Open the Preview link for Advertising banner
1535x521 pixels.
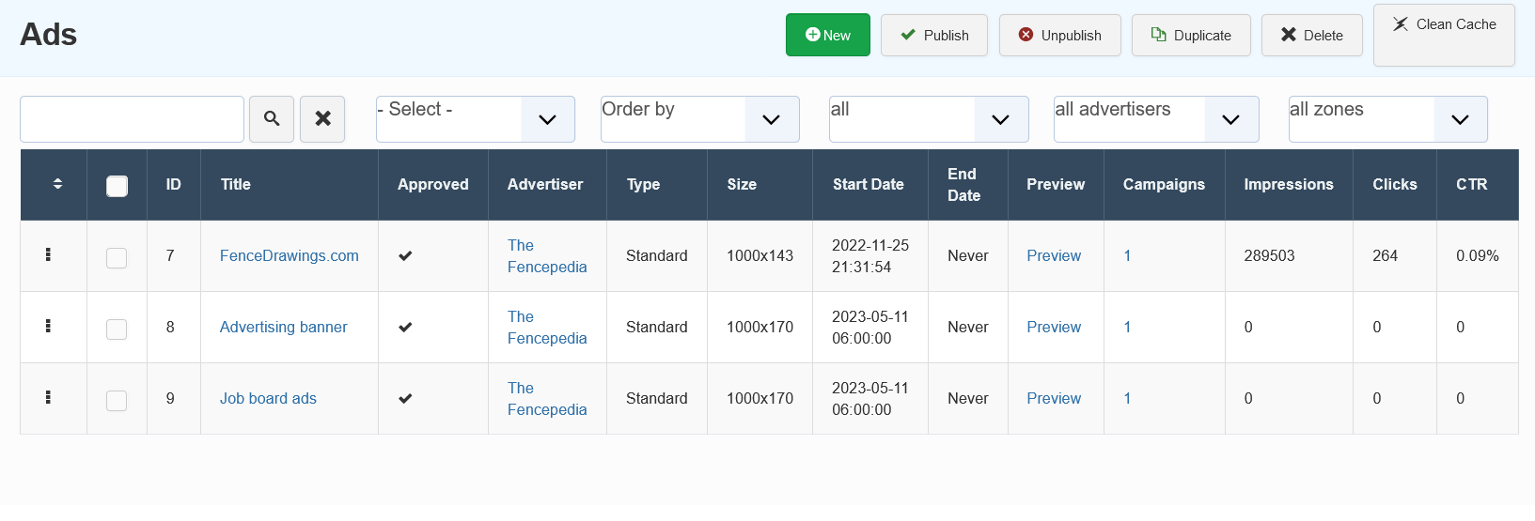coord(1054,328)
